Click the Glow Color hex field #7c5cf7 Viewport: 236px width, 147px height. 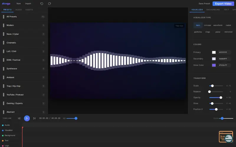(224, 65)
